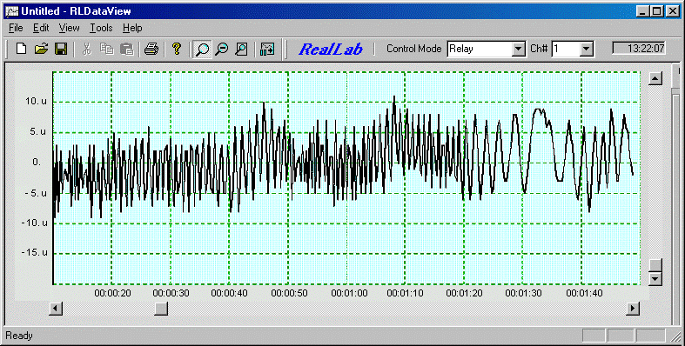This screenshot has height=346, width=685.
Task: Click the 00:01:30 time label
Action: click(x=523, y=293)
